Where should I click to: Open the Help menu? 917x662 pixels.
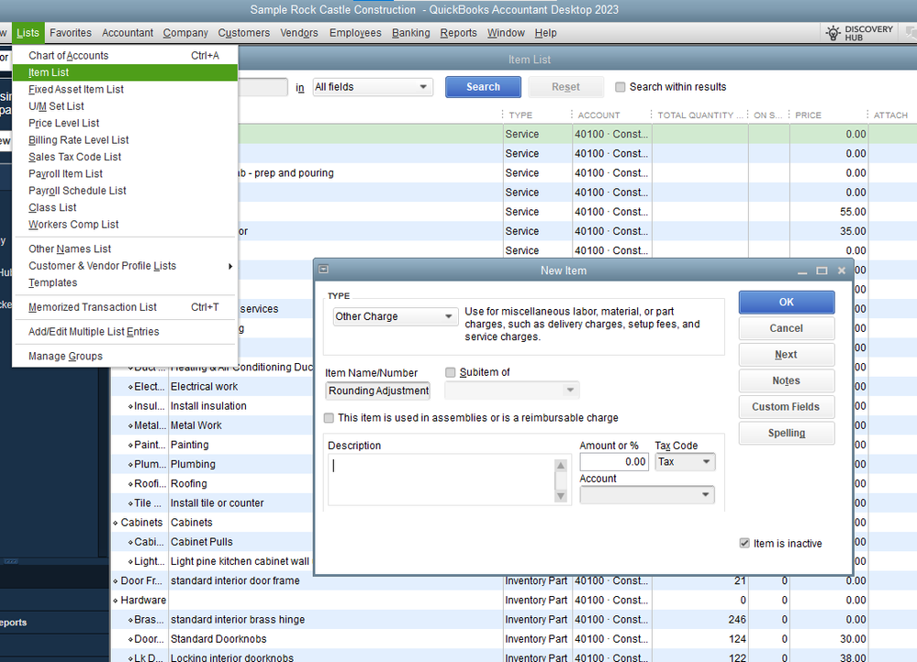click(545, 33)
